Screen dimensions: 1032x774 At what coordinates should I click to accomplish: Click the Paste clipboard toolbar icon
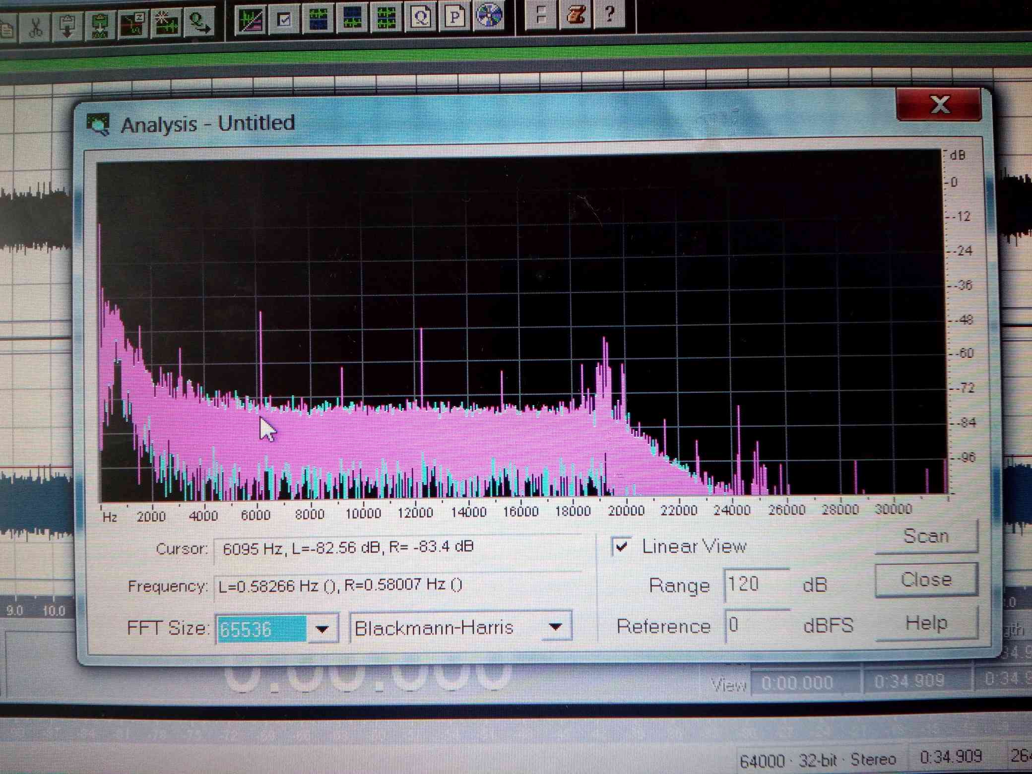tap(67, 26)
